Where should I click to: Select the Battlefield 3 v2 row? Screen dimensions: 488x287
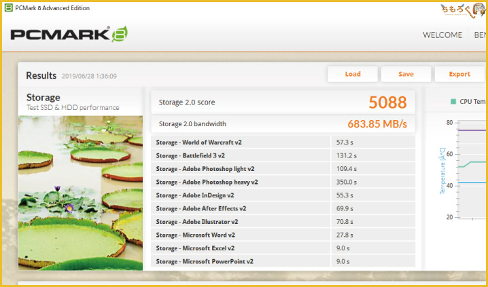[283, 155]
